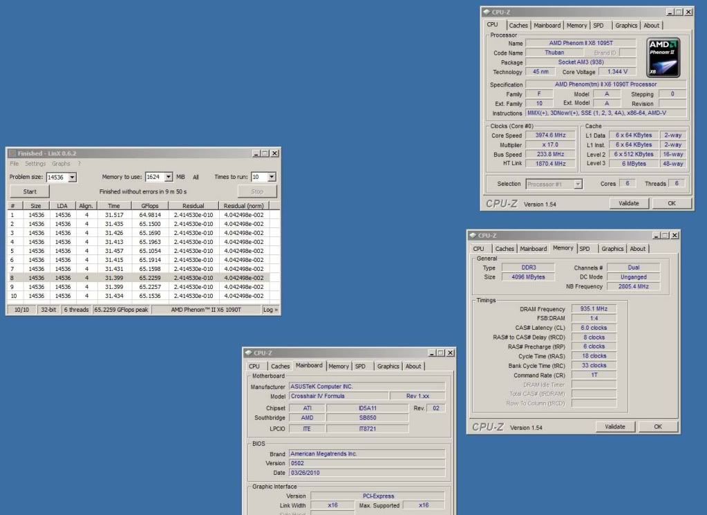Switch to About tab in top CPU-Z window
Screen dimensions: 707x515
[651, 26]
